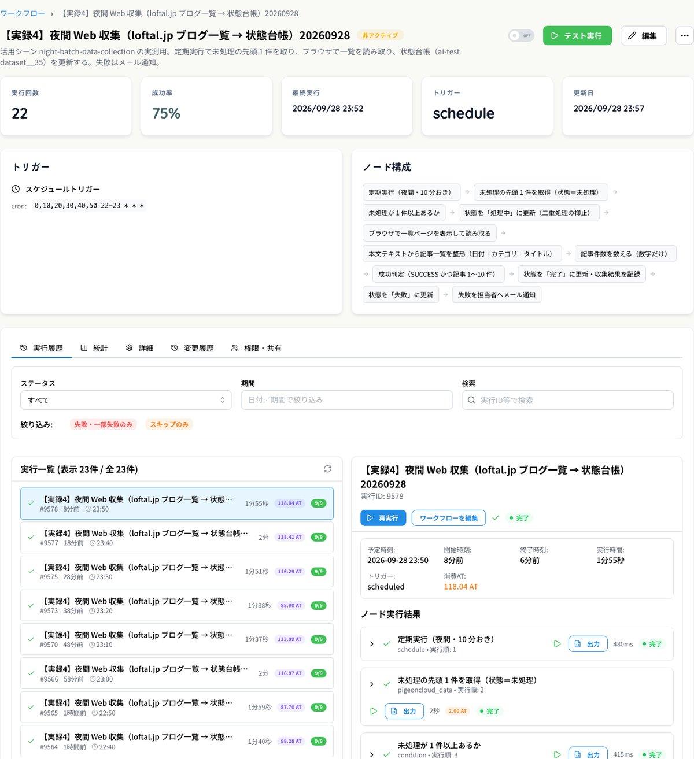The height and width of the screenshot is (759, 694).
Task: Expand the 未処理の先頭 1 件を取得 node result
Action: coord(371,684)
